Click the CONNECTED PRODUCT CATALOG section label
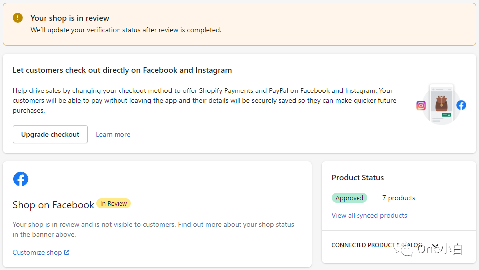 pos(376,245)
